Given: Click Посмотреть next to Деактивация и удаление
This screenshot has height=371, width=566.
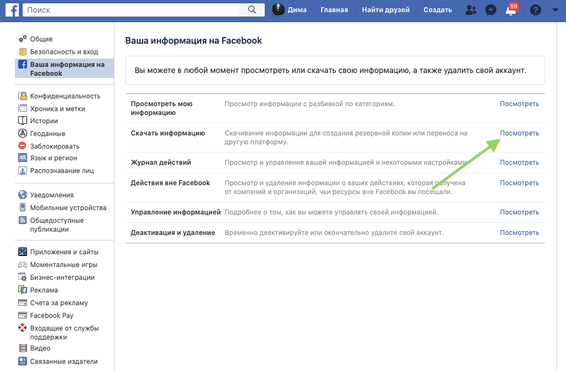Looking at the screenshot, I should [519, 233].
